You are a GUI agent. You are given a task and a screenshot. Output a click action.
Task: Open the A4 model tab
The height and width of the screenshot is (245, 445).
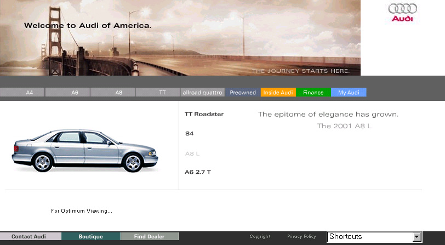[22, 92]
